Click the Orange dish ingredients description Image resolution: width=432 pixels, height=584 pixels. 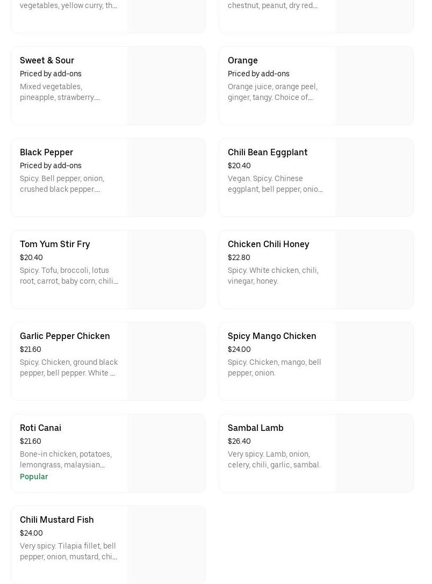tap(272, 92)
